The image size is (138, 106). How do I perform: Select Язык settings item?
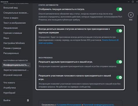[x=16, y=38]
